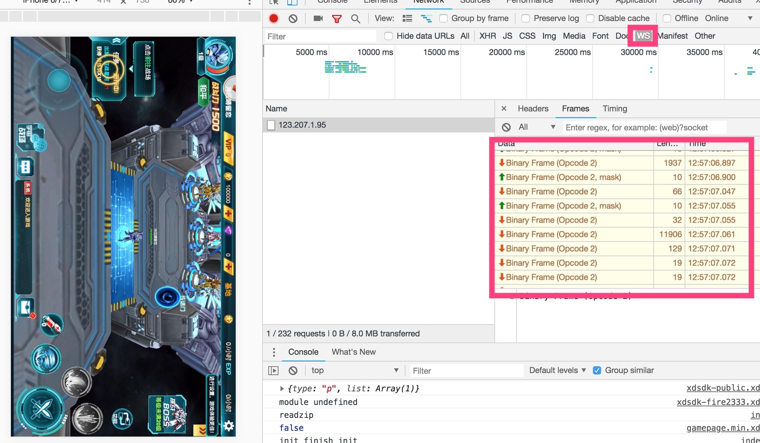Open the Timing tab

click(x=615, y=109)
